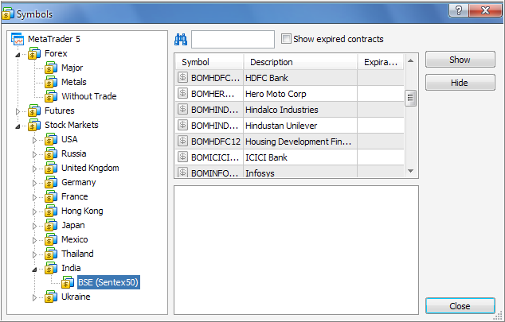Expand the Futures tree node

(18, 111)
